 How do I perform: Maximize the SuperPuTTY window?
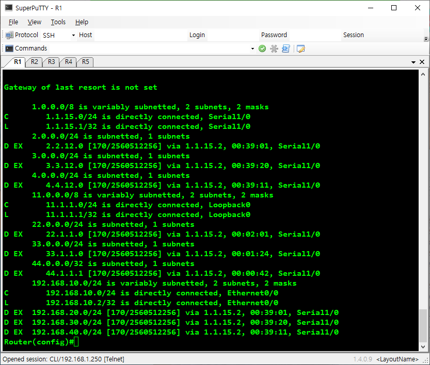394,8
